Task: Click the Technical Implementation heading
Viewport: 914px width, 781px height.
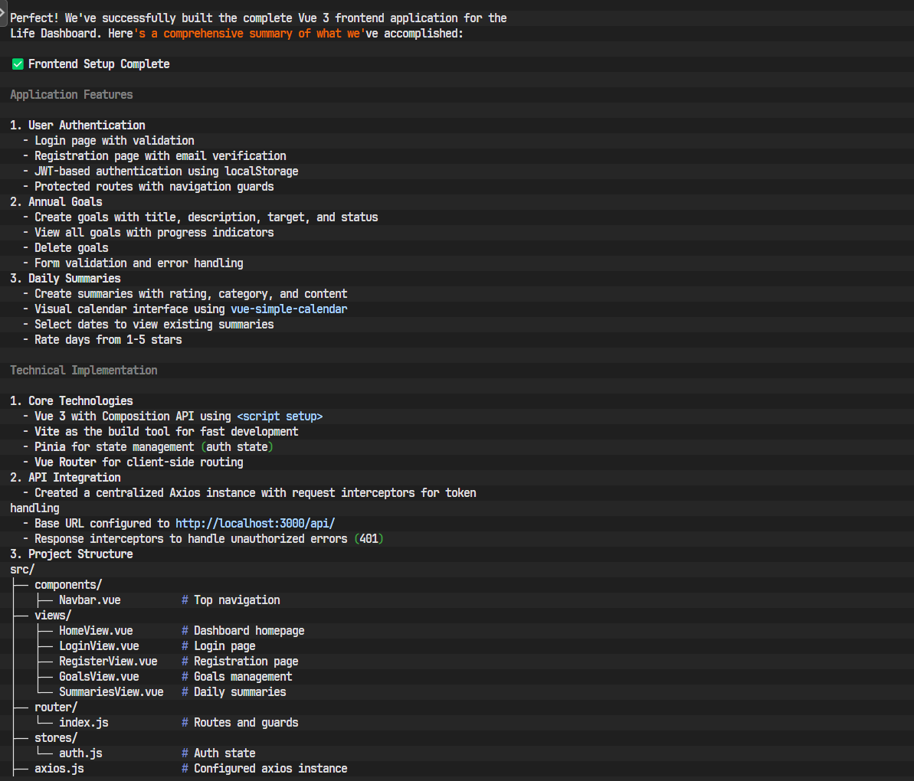Action: 84,371
